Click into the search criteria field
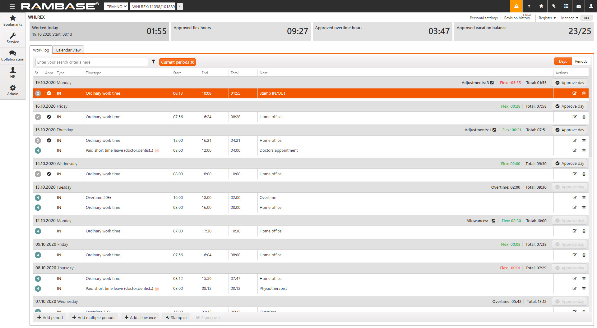597x328 pixels. click(92, 62)
